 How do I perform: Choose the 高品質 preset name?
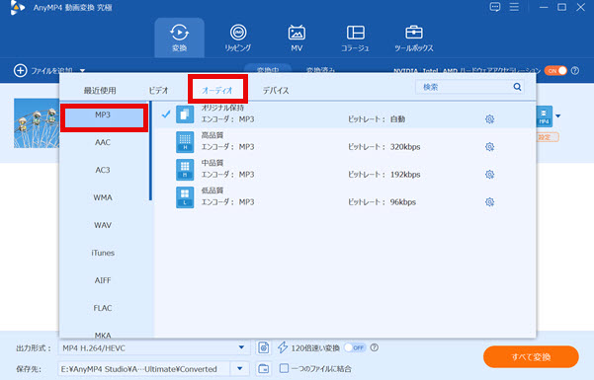212,135
